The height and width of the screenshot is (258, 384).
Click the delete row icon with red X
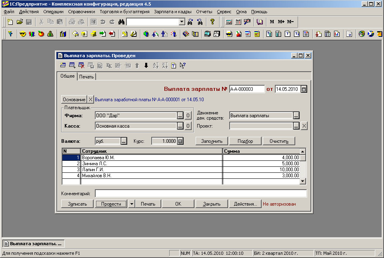[x=81, y=66]
